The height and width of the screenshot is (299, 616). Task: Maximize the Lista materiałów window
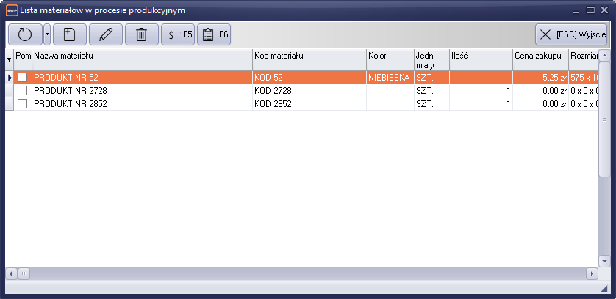click(x=590, y=10)
